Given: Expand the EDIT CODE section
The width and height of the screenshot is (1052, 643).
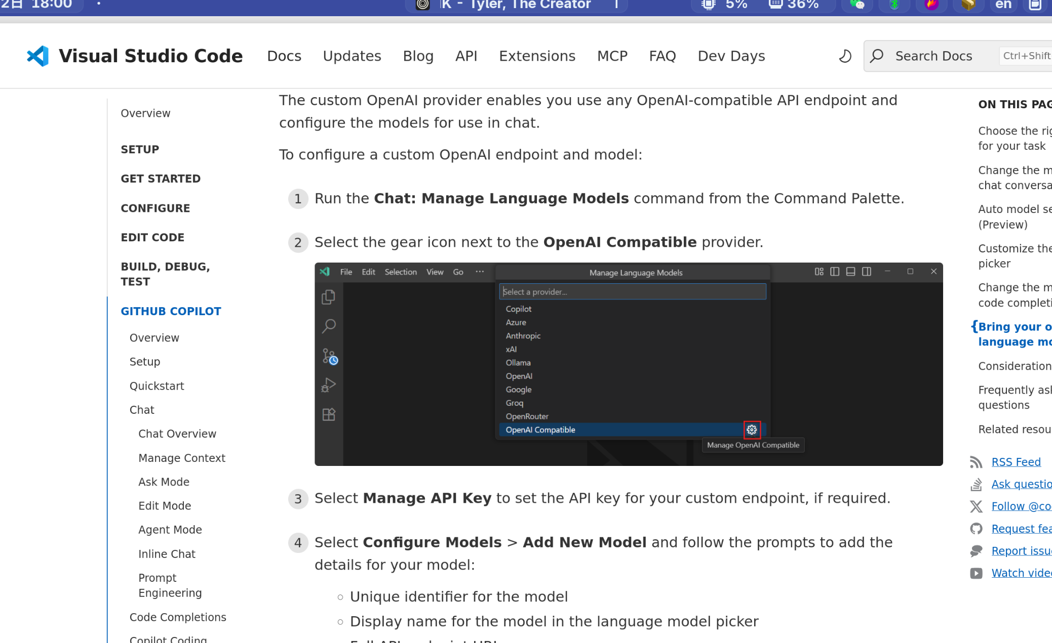Looking at the screenshot, I should 152,237.
